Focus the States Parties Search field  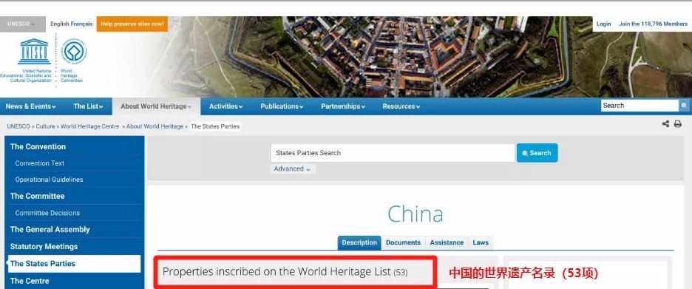point(393,153)
